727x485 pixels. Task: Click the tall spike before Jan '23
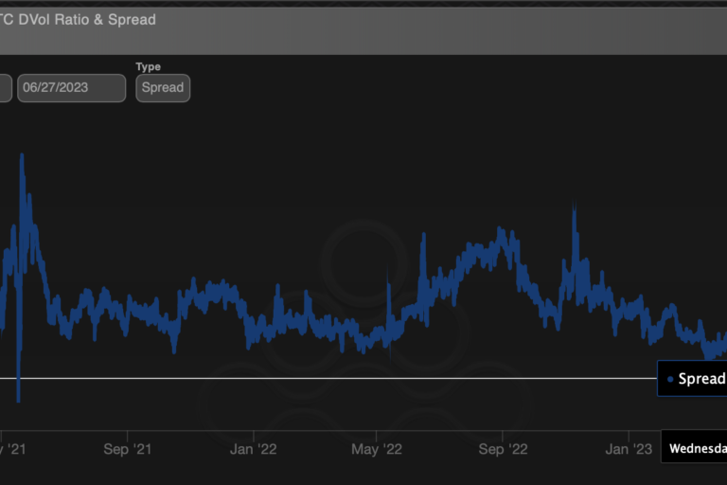(x=574, y=206)
